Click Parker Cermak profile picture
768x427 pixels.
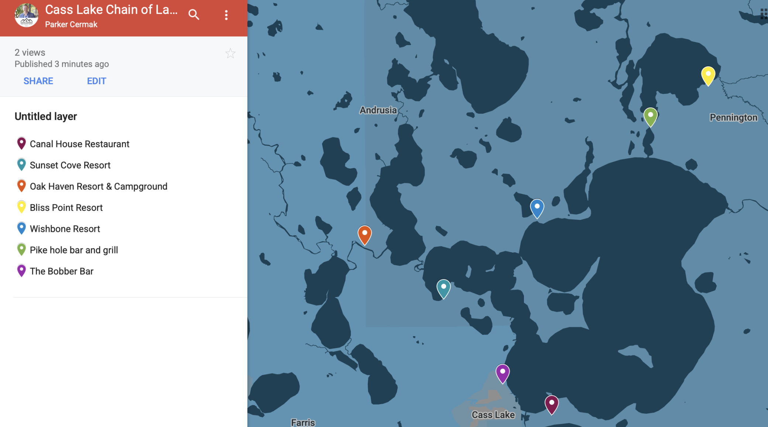click(26, 16)
